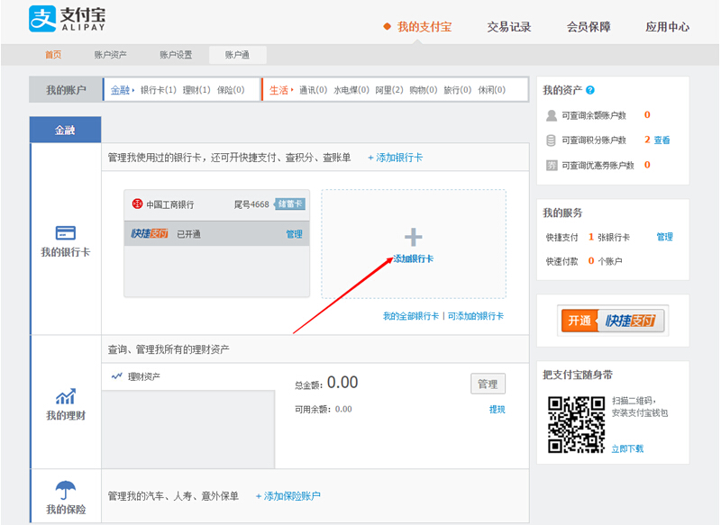721x525 pixels.
Task: Click the 立即下载 link
Action: coord(627,448)
